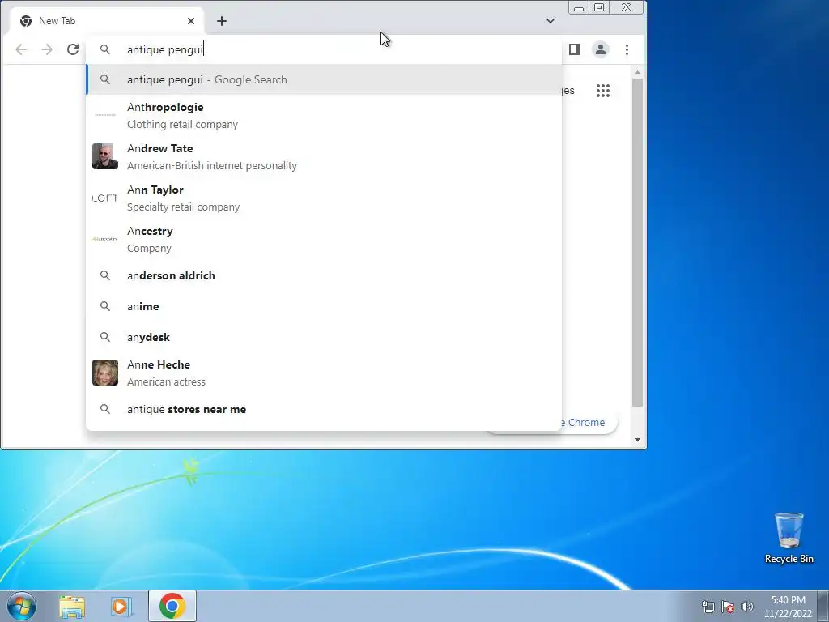Click the volume speaker tray icon
Screen dimensions: 829x622
pos(747,607)
